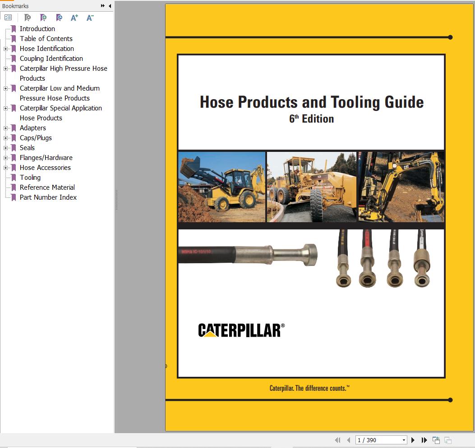Click the Hose Products and Tooling Guide title
The image size is (475, 448).
312,102
